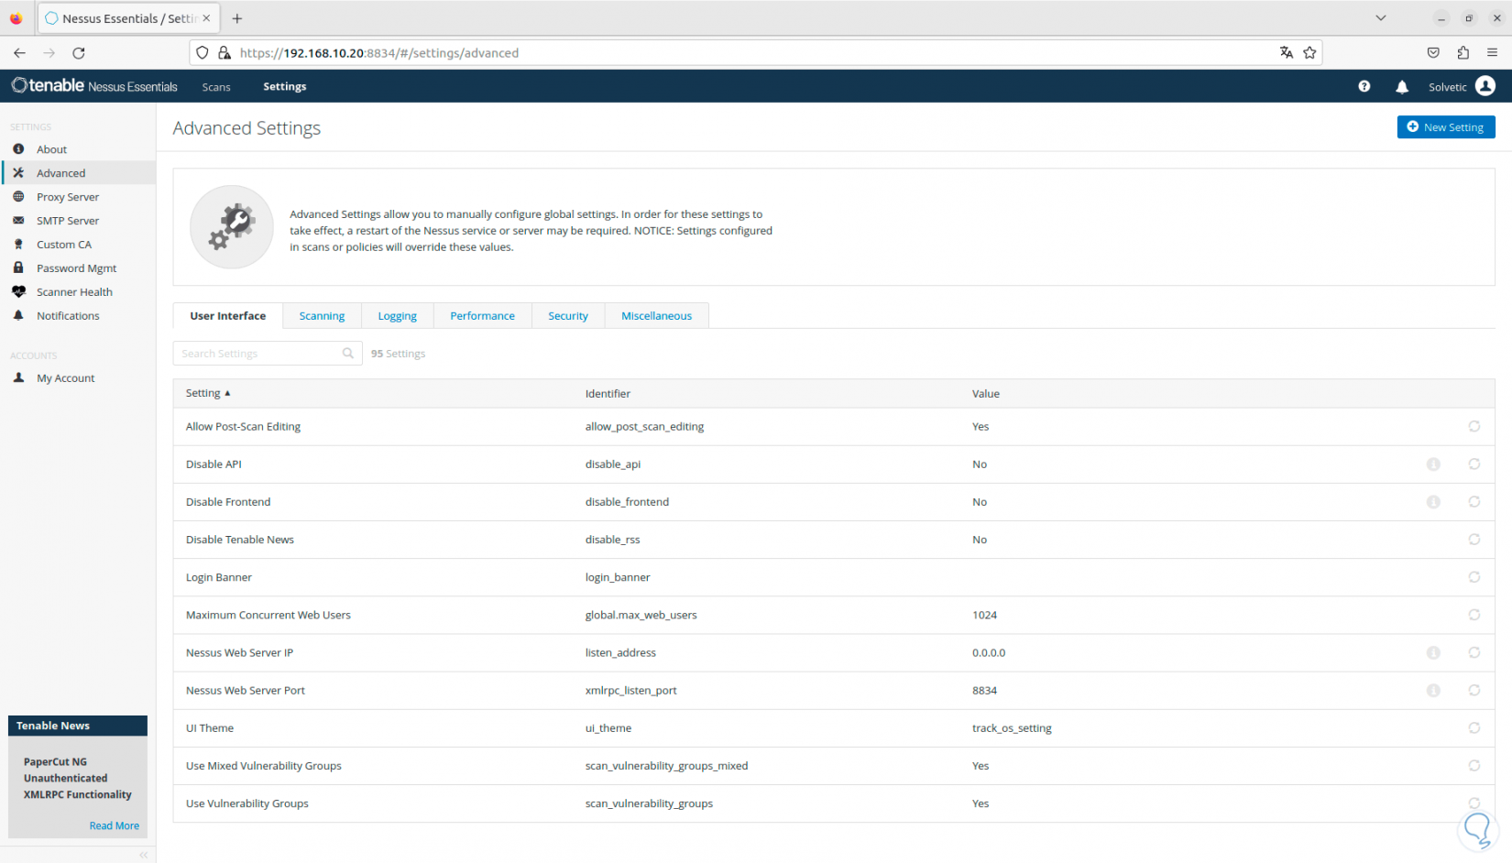The width and height of the screenshot is (1512, 863).
Task: Click the magnifier in Search Settings
Action: pos(348,354)
